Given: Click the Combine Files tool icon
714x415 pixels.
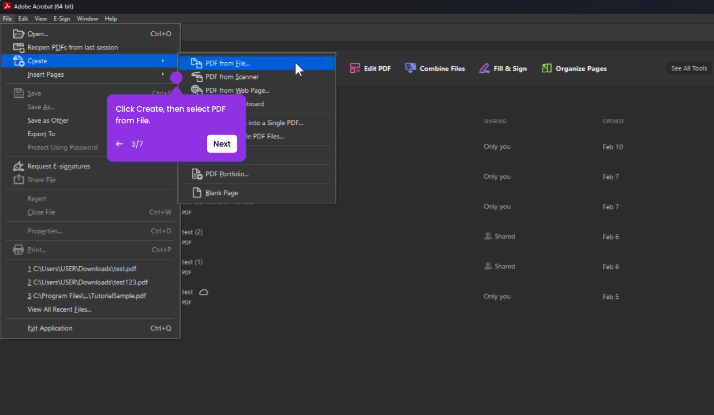Looking at the screenshot, I should [x=410, y=68].
